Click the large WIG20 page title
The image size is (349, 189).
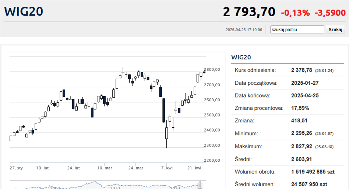24,11
